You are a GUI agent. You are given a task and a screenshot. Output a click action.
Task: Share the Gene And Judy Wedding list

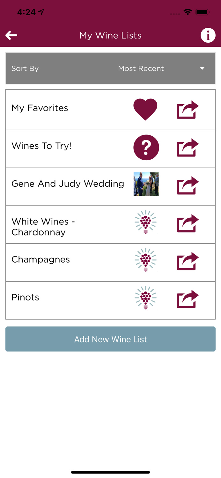pos(188,185)
